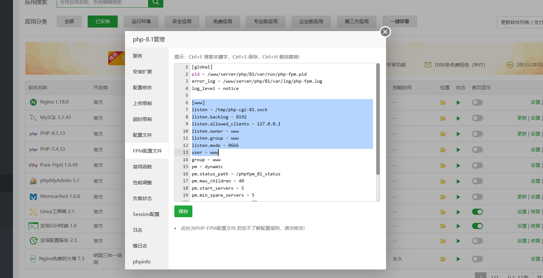Click the status play icon for Linux工具箱

coord(458,212)
